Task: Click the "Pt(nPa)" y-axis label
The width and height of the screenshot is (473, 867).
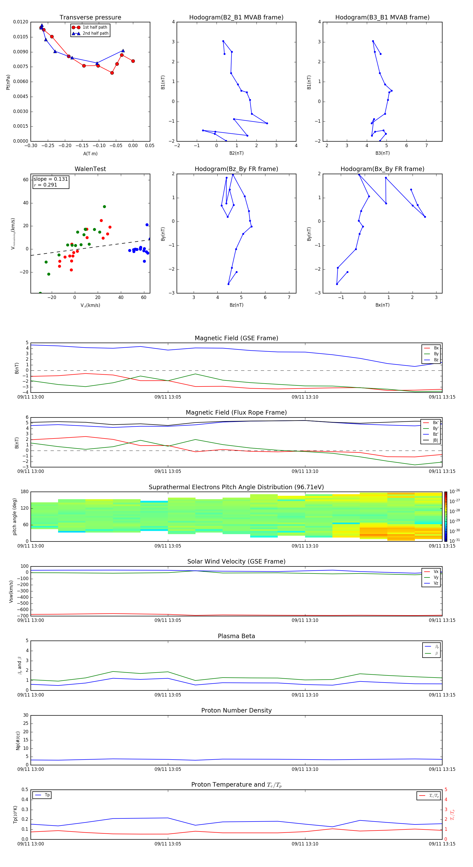Action: click(x=8, y=82)
